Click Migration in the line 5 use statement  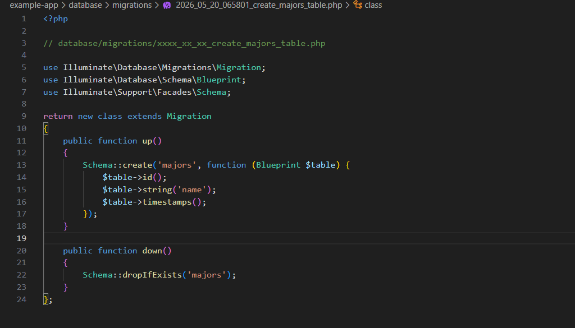pos(238,67)
